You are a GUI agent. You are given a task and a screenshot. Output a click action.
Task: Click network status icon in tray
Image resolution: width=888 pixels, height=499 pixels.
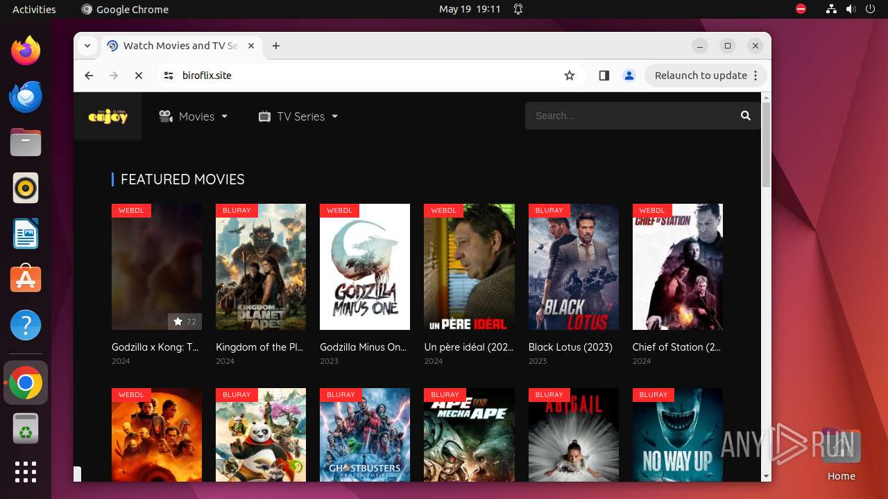[x=831, y=9]
